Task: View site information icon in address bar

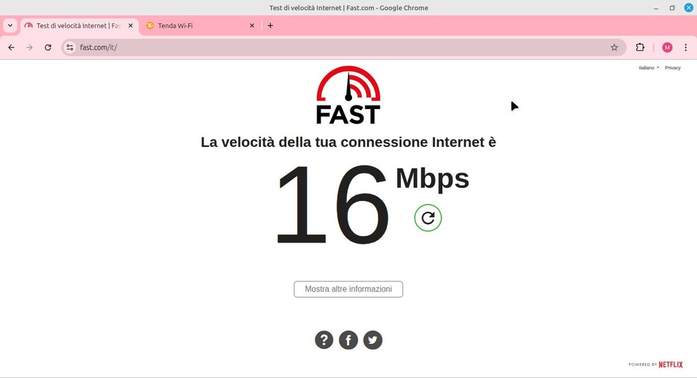Action: click(x=70, y=47)
